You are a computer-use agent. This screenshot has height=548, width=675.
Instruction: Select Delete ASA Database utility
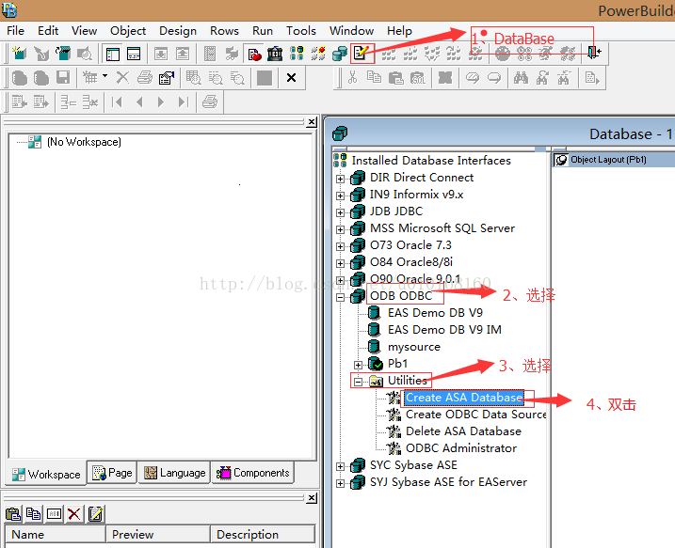pos(463,431)
